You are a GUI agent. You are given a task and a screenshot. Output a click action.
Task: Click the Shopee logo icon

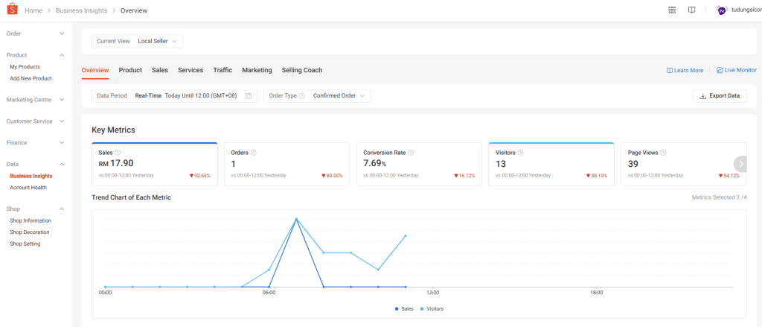pyautogui.click(x=12, y=9)
